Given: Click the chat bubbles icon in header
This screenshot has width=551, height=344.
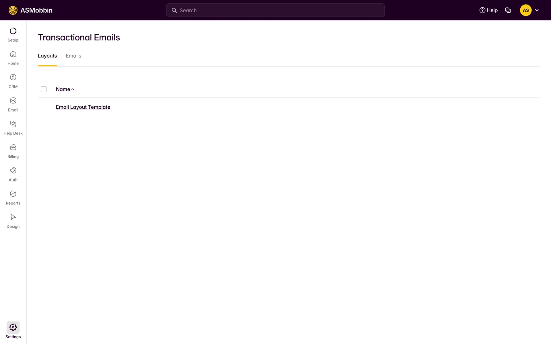Looking at the screenshot, I should pyautogui.click(x=508, y=10).
